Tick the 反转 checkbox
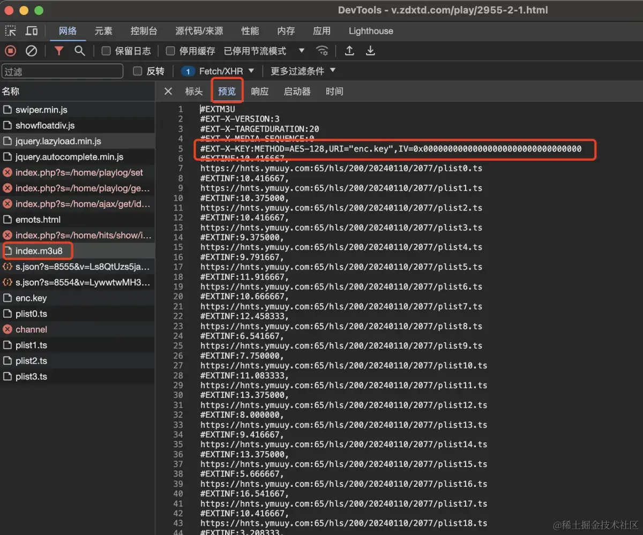Image resolution: width=643 pixels, height=535 pixels. coord(138,71)
